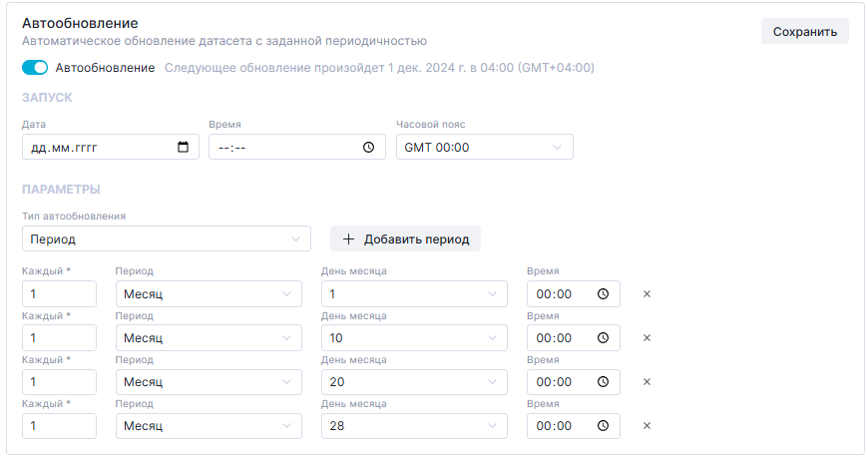Click the clock icon in the day 28 row

pos(603,426)
